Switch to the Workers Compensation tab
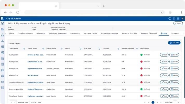The image size is (185, 104). pos(109,33)
